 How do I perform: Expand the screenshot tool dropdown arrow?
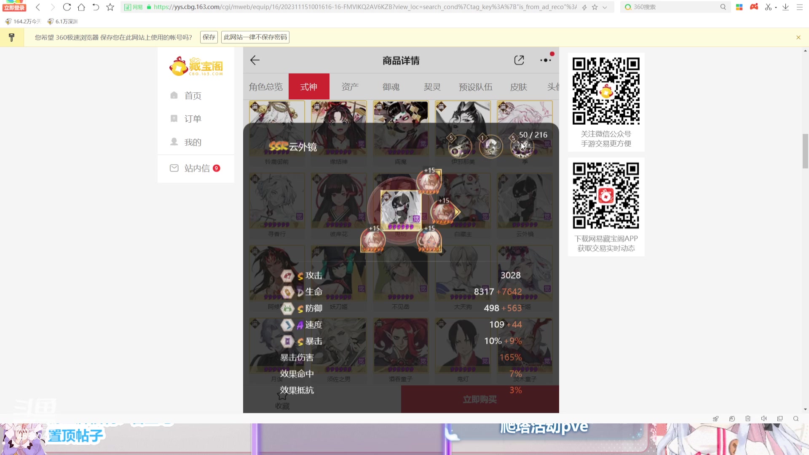776,8
